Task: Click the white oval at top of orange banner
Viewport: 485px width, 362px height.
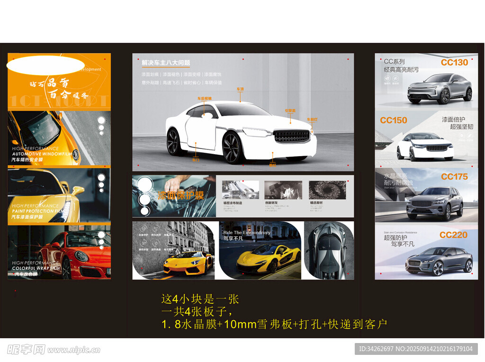Action: tap(46, 65)
